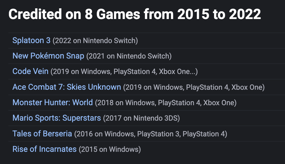
Task: Open the Code Vein game page
Action: [x=30, y=71]
